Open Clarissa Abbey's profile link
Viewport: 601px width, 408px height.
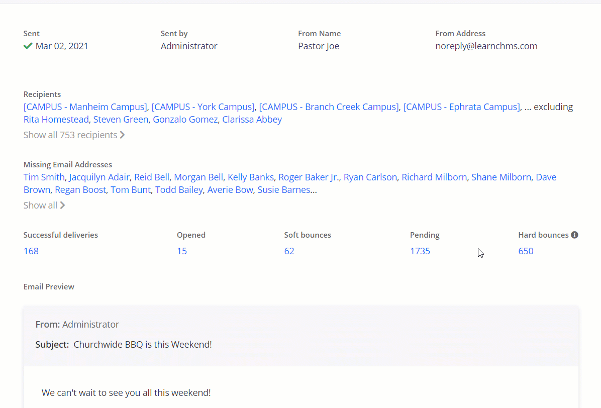coord(252,120)
